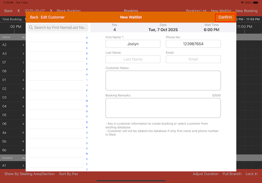Jump to letter L in customer index
This screenshot has width=262, height=183.
pyautogui.click(x=87, y=96)
